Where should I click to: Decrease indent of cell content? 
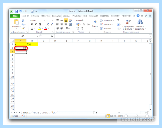(x=57, y=28)
